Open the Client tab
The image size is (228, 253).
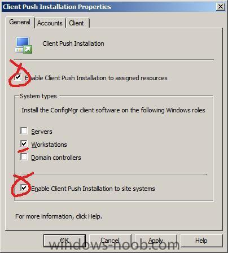(x=76, y=23)
